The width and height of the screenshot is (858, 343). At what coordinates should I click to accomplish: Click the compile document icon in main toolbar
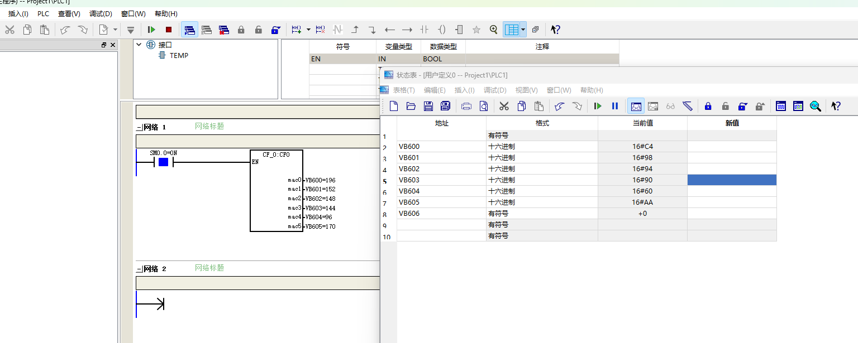pos(103,30)
